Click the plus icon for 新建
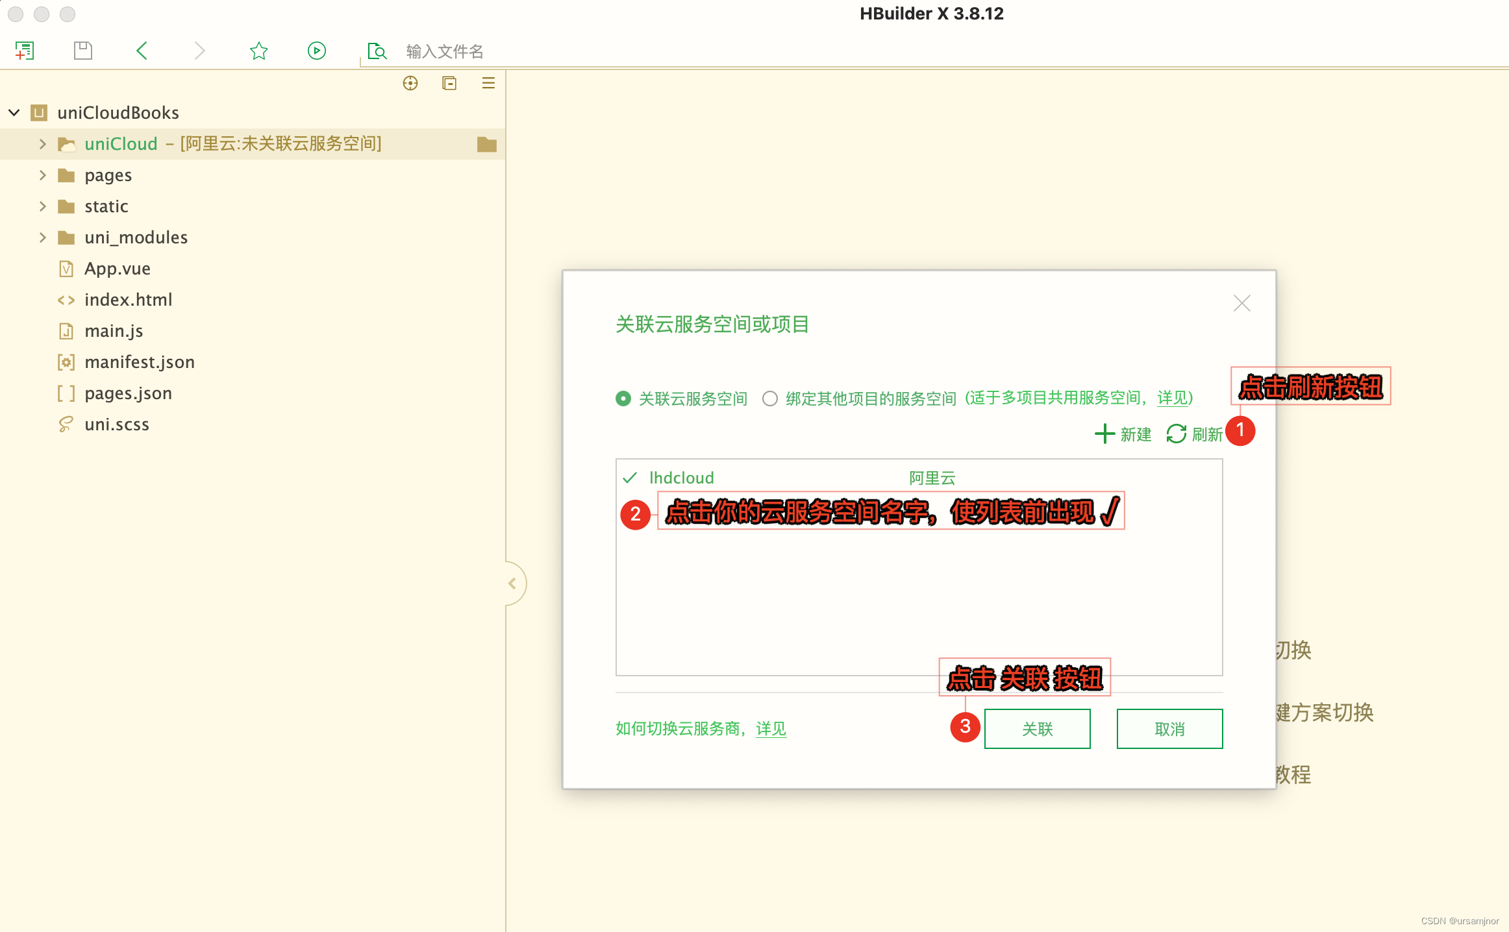 1104,434
